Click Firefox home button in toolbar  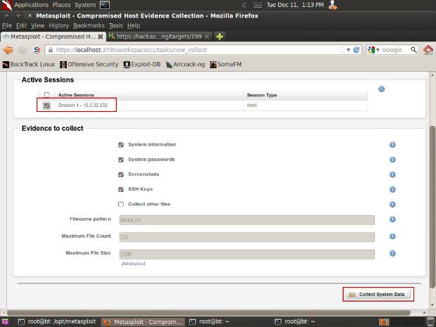(x=429, y=50)
